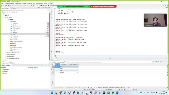Viewport: 169px width, 95px height.
Task: Click the red stop screen sharing button
Action: (x=103, y=6)
